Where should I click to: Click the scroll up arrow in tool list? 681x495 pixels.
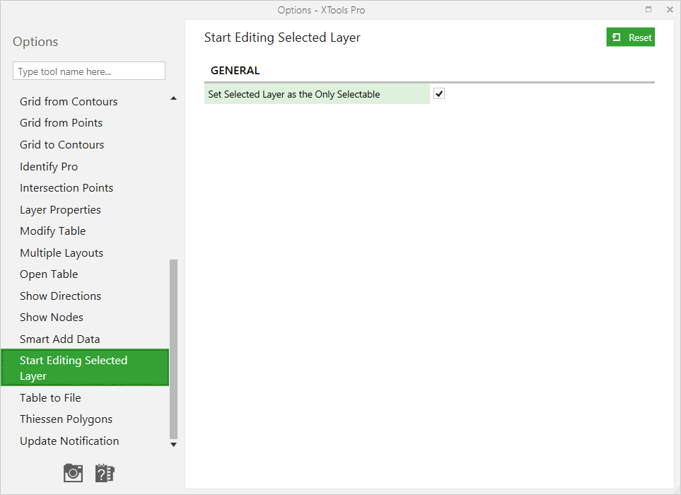pos(174,98)
